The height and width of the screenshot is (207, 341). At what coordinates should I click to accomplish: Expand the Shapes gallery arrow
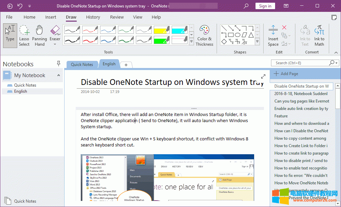tap(258, 42)
